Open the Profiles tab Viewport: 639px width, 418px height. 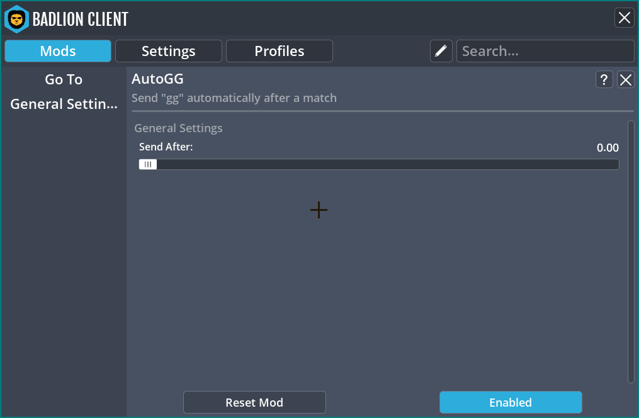[x=280, y=51]
